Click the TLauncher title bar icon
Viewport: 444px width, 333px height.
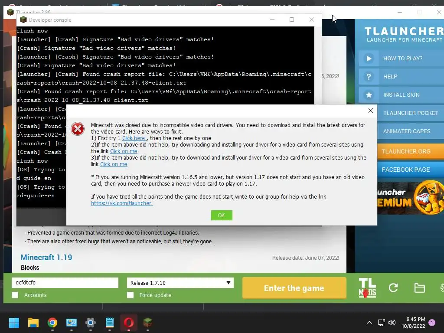click(x=10, y=12)
